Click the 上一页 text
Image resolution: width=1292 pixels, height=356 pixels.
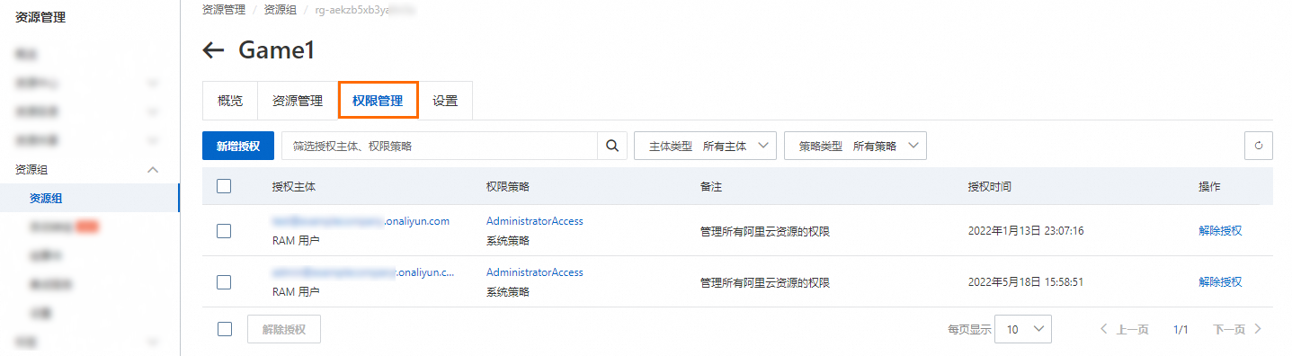pyautogui.click(x=1133, y=330)
